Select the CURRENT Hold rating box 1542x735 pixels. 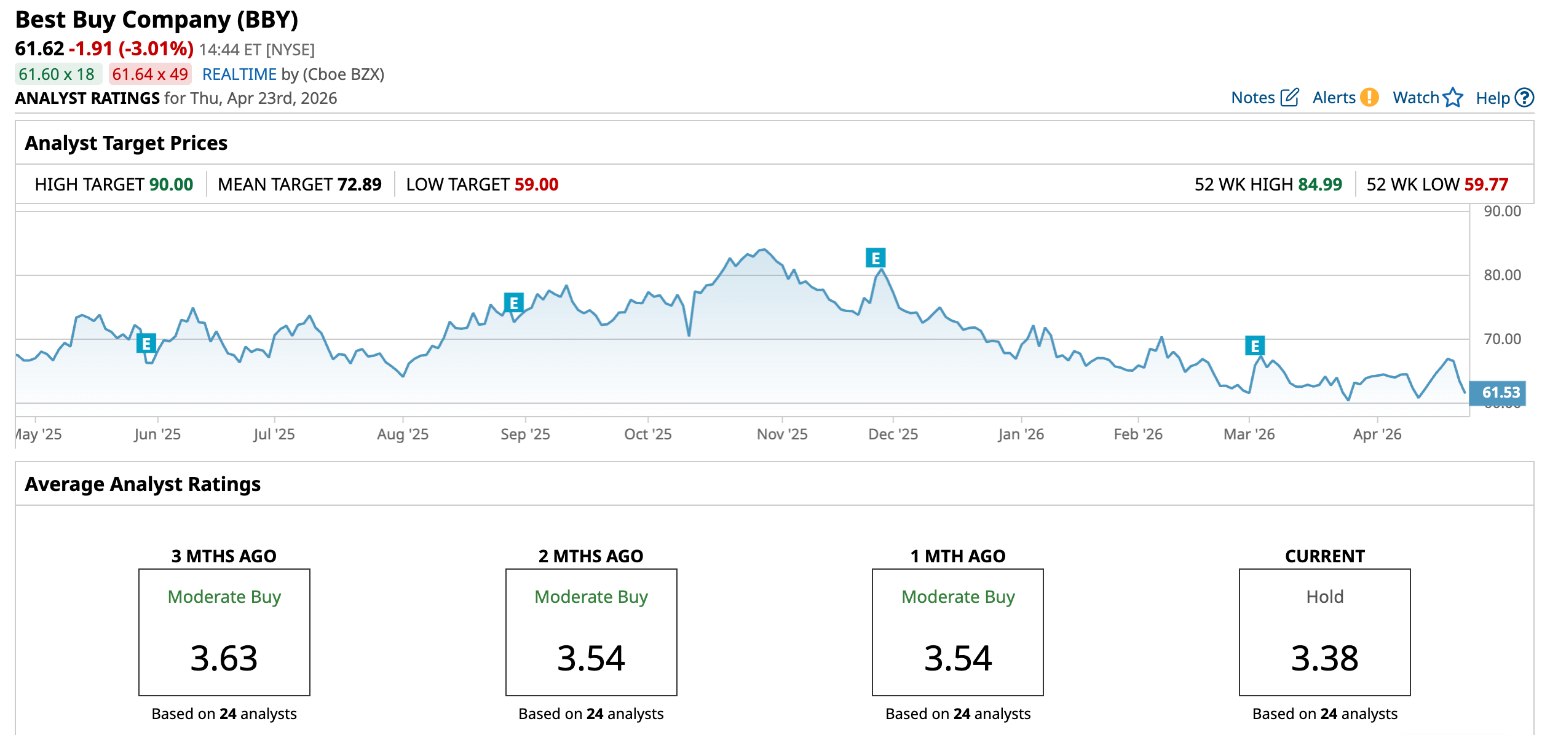coord(1324,632)
